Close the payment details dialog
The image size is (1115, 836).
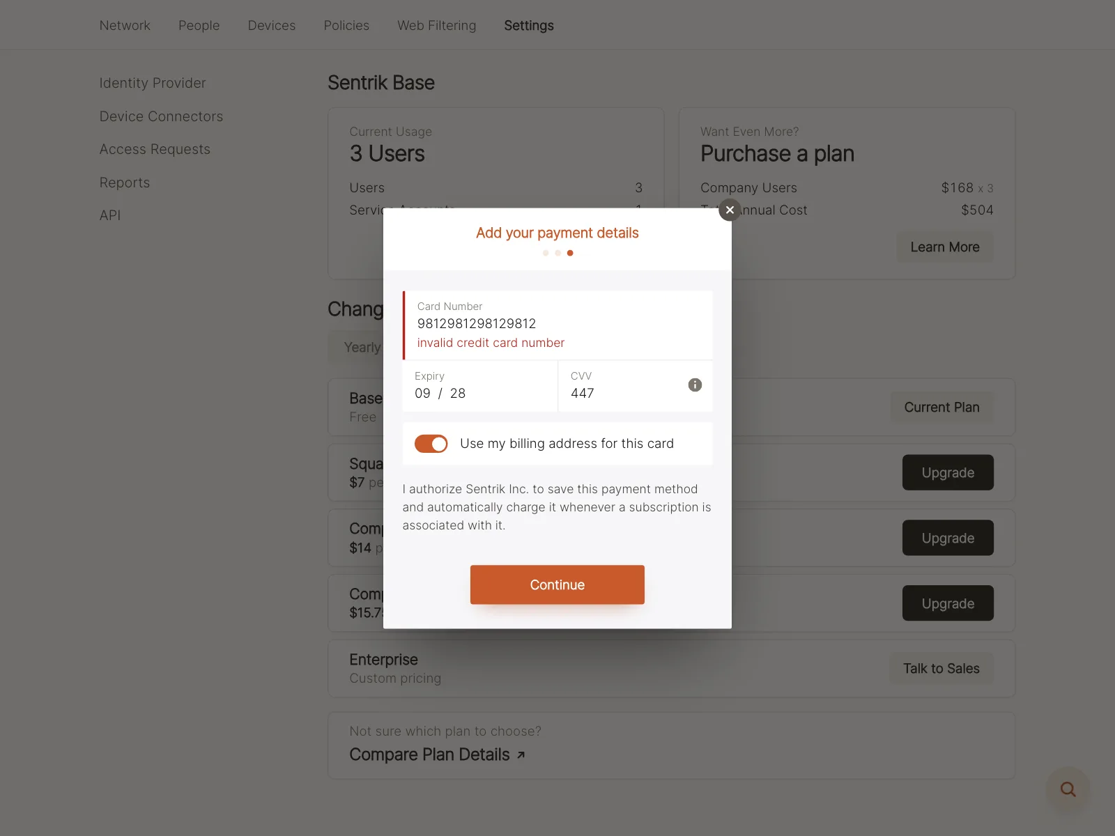[x=730, y=210]
